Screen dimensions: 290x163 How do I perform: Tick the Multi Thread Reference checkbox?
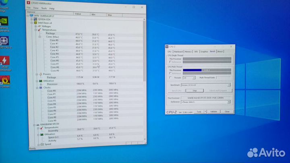pyautogui.click(x=170, y=73)
